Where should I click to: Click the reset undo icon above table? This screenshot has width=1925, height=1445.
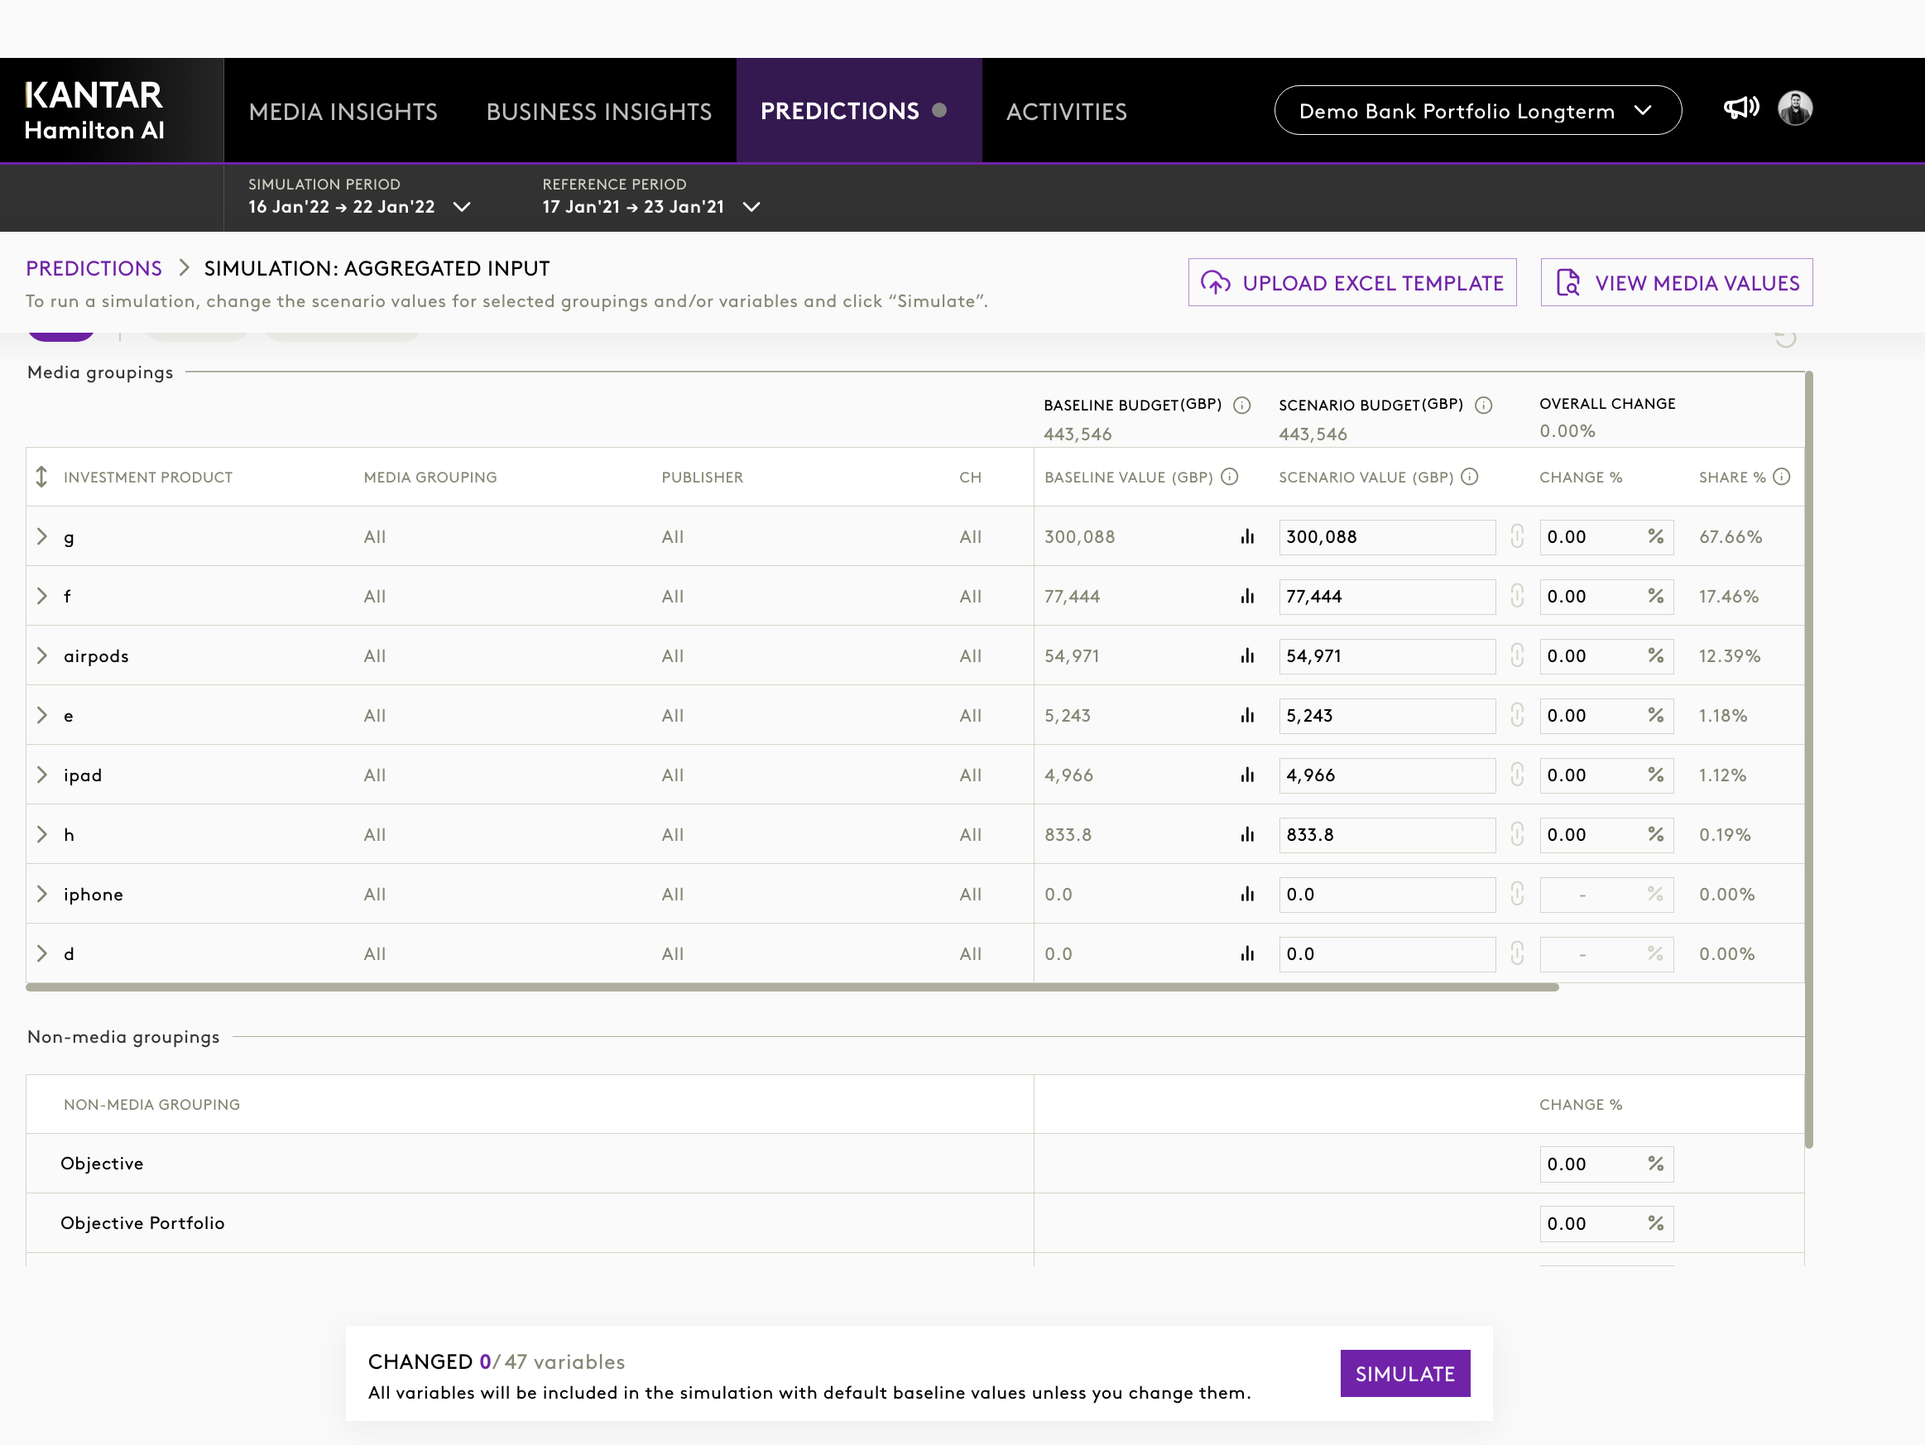pos(1785,338)
